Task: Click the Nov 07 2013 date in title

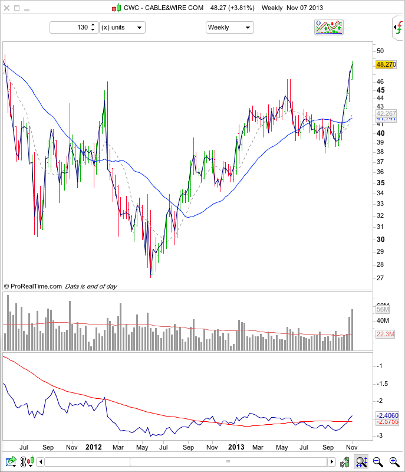Action: click(x=305, y=8)
